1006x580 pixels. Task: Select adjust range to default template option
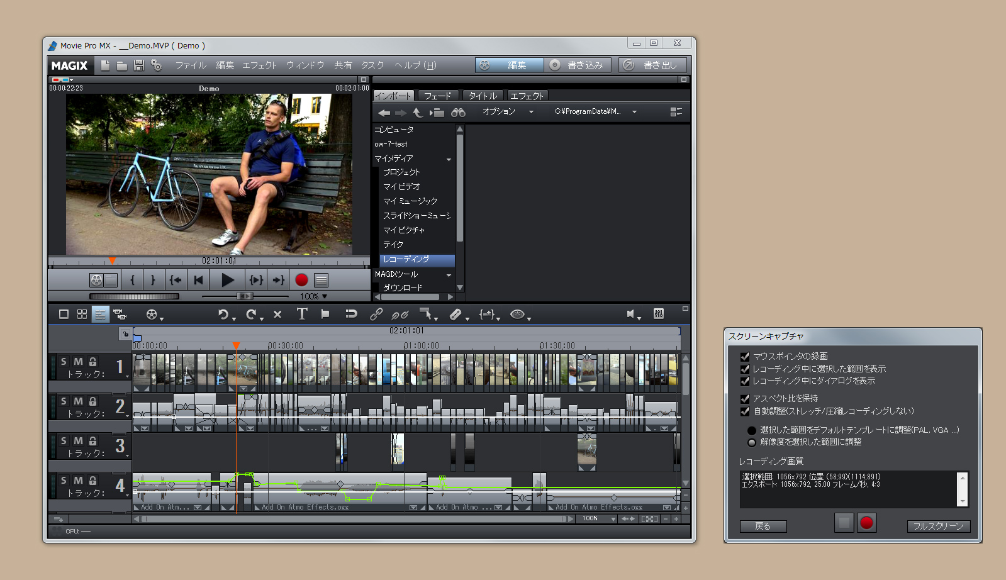tap(751, 431)
